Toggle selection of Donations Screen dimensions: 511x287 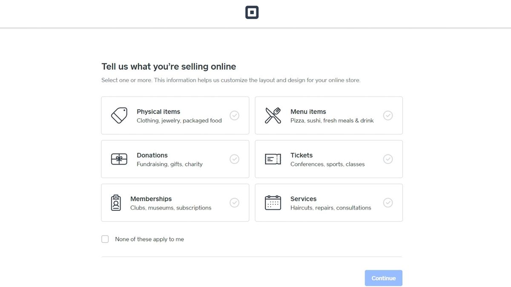click(x=235, y=159)
